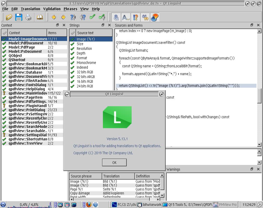The image size is (263, 208).
Task: Mark item done with green checkmark icon
Action: [92, 17]
